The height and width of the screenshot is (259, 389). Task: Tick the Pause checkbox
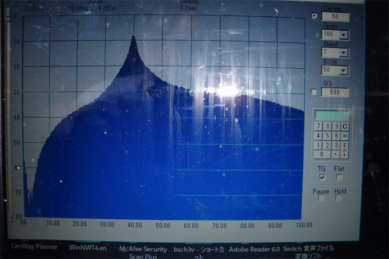pos(322,198)
